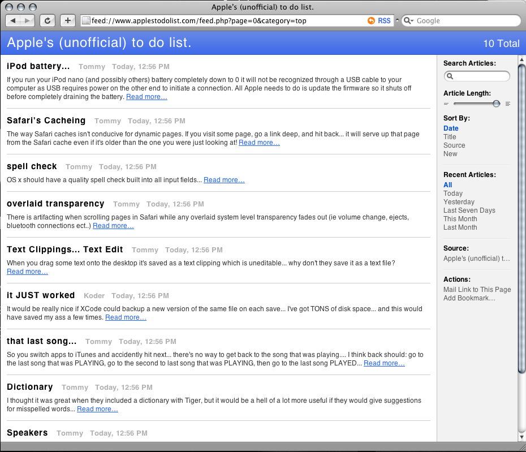Screen dimensions: 526x452
Task: Sort articles by Title
Action: pos(450,136)
